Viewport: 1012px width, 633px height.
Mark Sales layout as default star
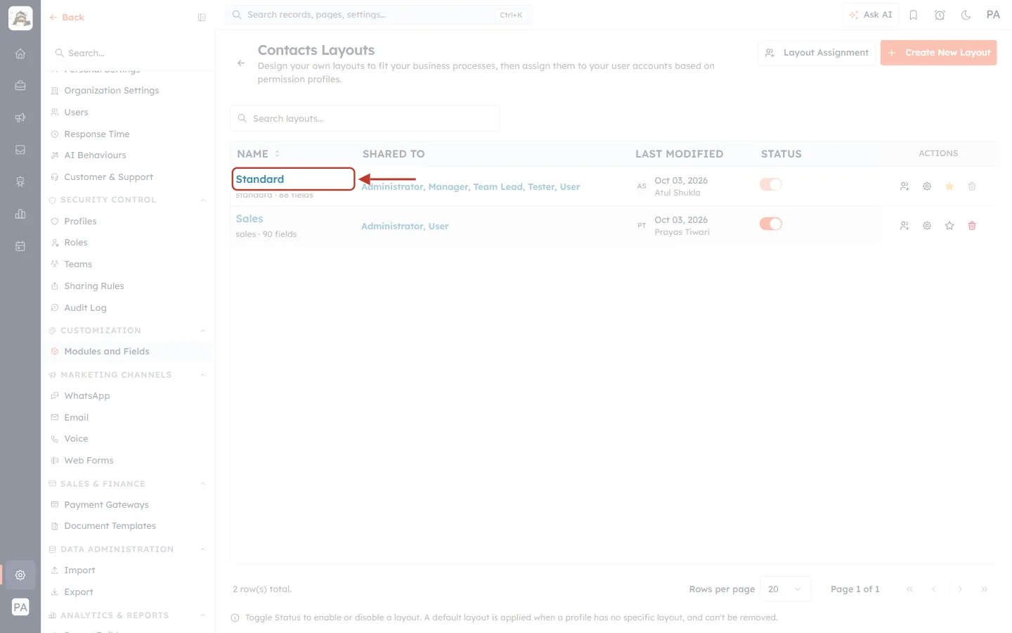click(949, 226)
